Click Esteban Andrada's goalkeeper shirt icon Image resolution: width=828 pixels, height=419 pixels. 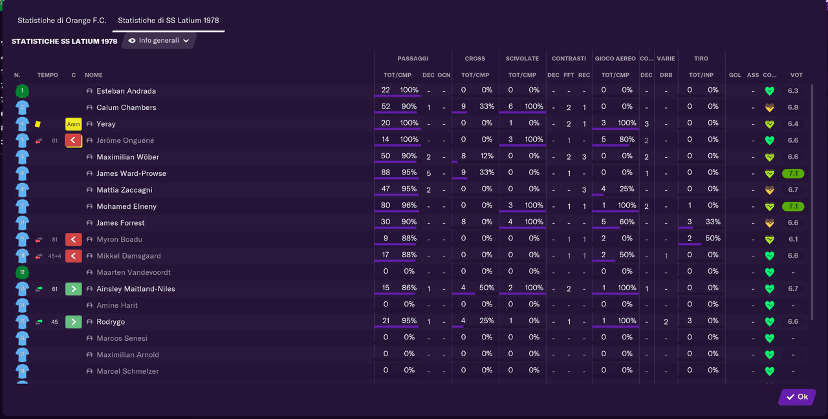[23, 91]
